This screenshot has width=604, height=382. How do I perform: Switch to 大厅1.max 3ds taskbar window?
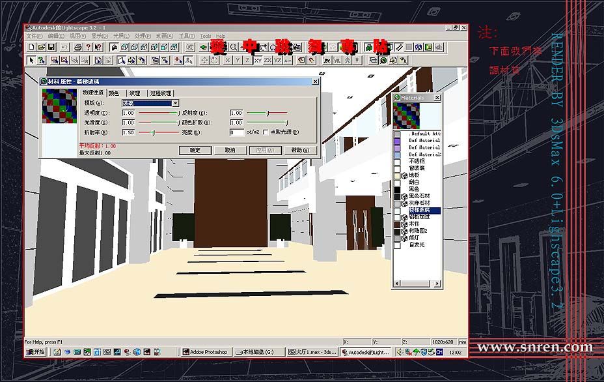coord(312,352)
